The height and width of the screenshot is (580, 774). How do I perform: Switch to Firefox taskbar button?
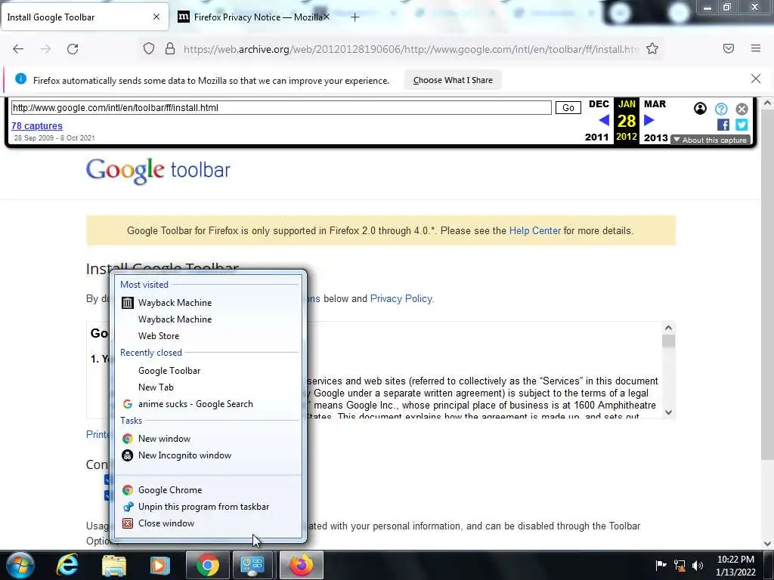coord(302,565)
